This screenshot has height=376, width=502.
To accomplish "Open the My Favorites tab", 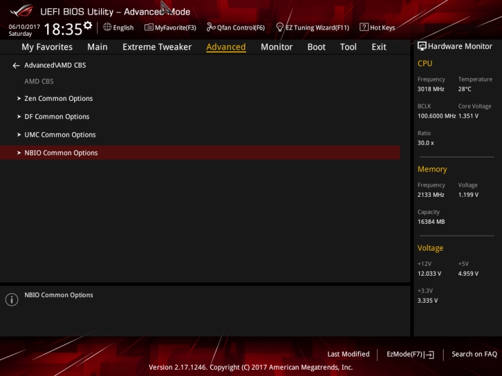I will [47, 47].
